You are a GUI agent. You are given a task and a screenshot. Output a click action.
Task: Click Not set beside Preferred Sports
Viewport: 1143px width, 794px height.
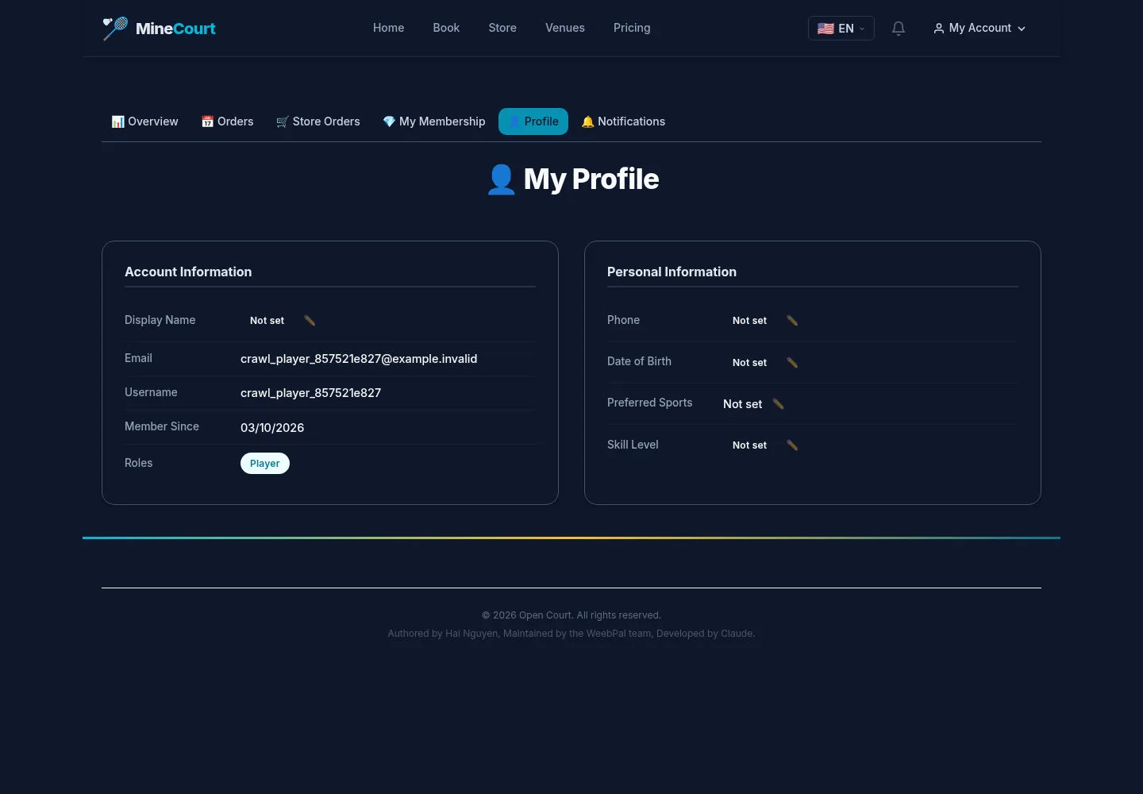click(743, 404)
